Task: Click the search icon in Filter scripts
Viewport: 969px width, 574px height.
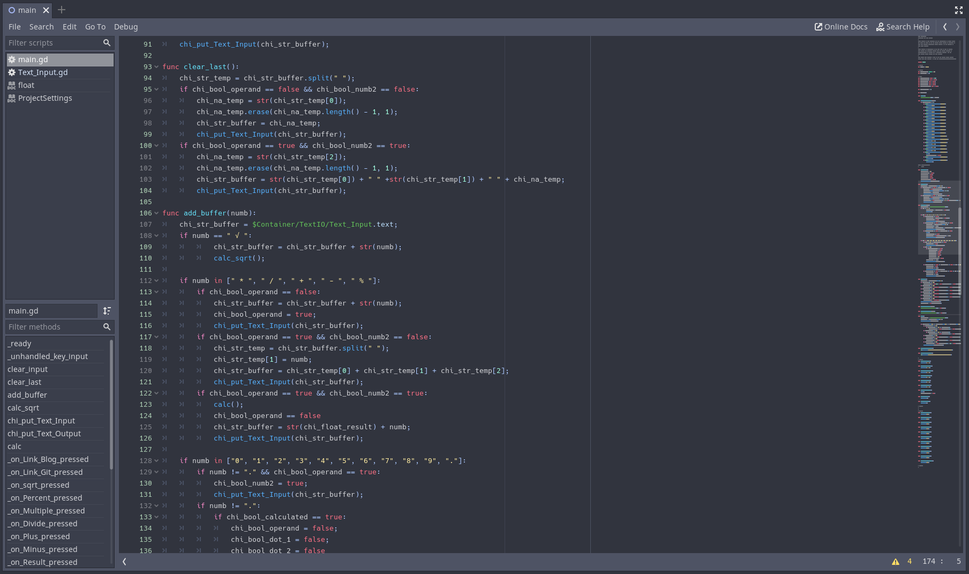Action: [x=107, y=43]
